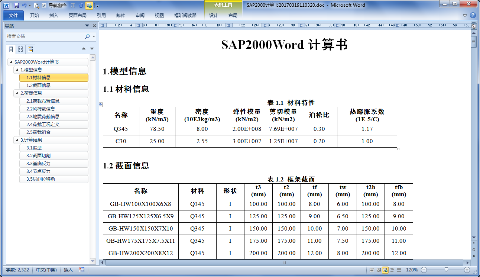This screenshot has width=480, height=277.
Task: Select the headings browse tab in navigation pane
Action: tap(11, 49)
